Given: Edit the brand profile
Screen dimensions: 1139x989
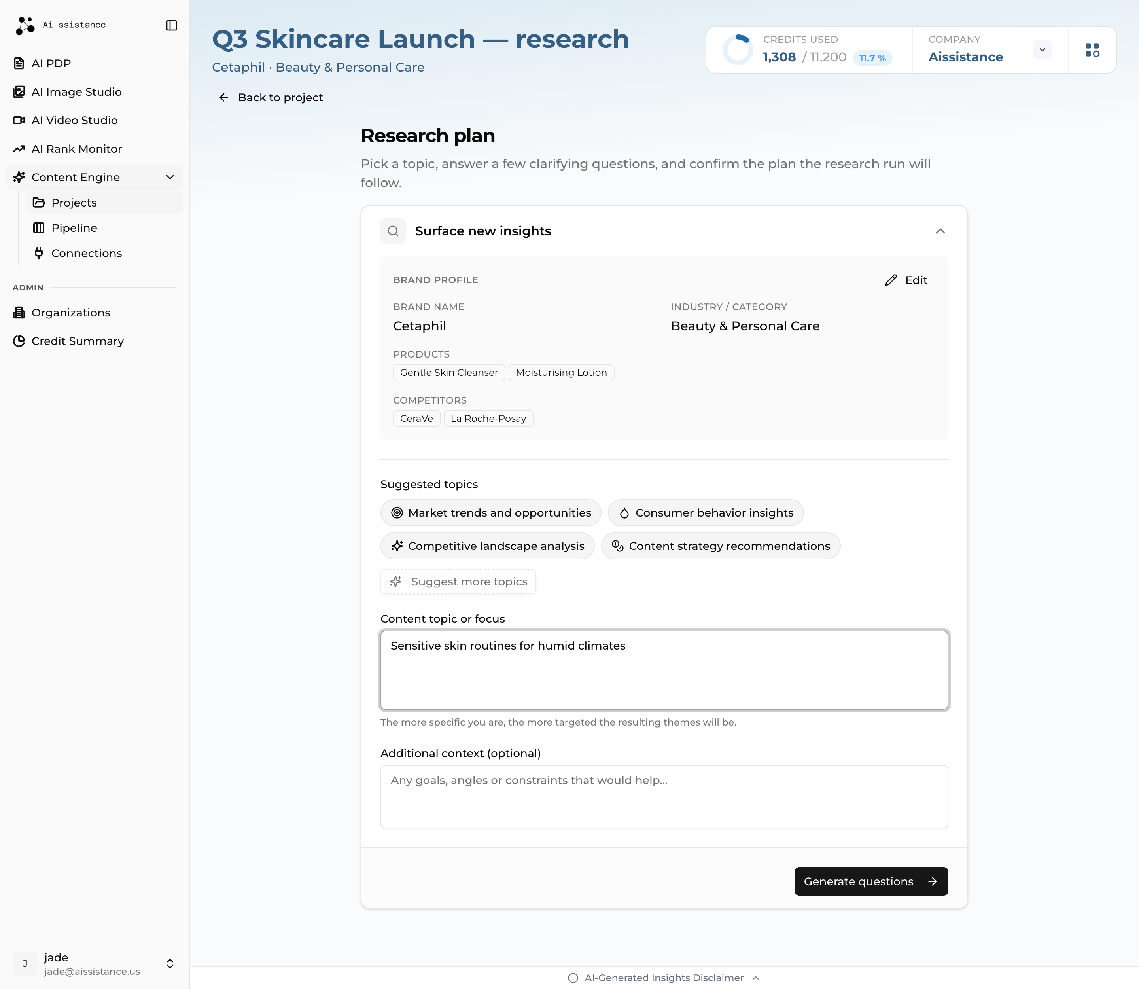Looking at the screenshot, I should point(906,280).
